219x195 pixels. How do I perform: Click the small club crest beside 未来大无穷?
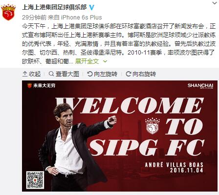29,85
